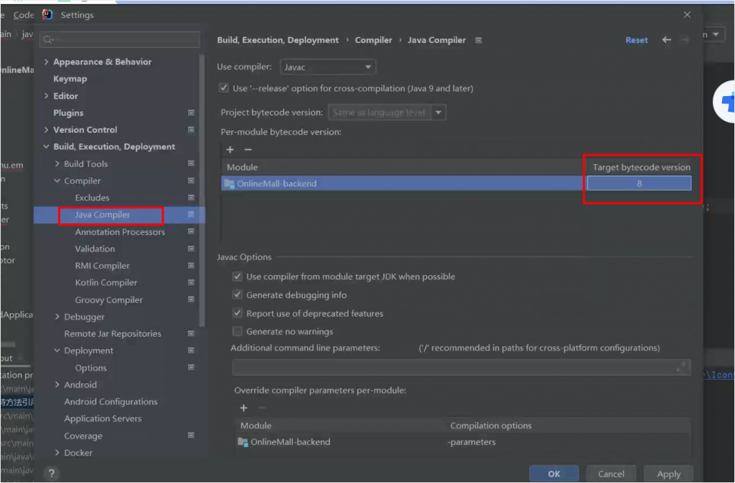The width and height of the screenshot is (735, 483).
Task: Click the Additional command line parameters field
Action: [x=452, y=367]
